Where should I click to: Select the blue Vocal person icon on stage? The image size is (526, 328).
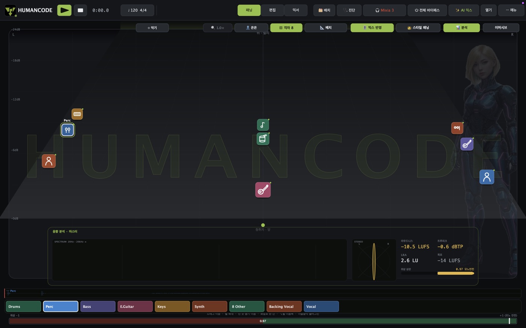pos(487,177)
